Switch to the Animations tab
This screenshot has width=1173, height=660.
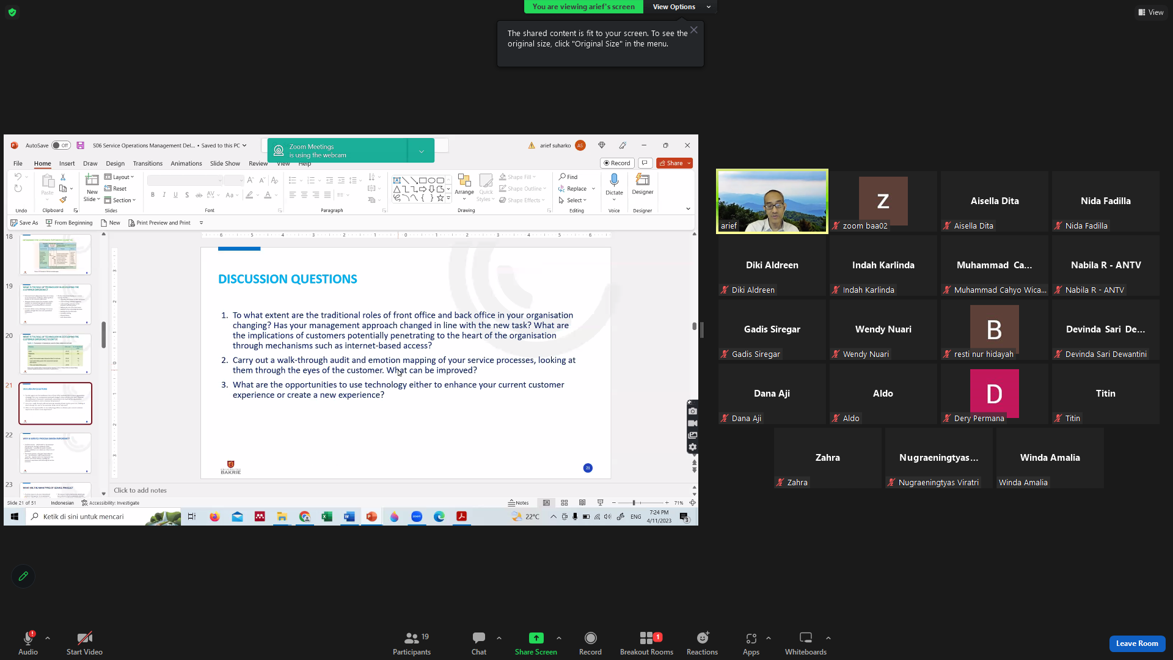pyautogui.click(x=186, y=164)
